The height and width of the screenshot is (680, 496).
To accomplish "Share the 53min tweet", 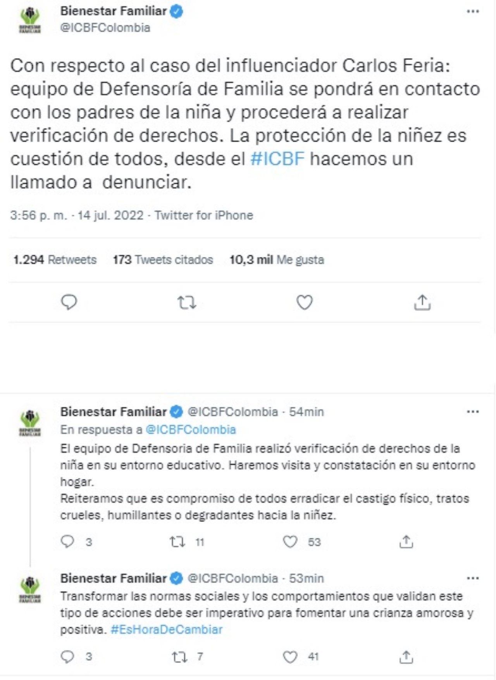I will coord(406,657).
